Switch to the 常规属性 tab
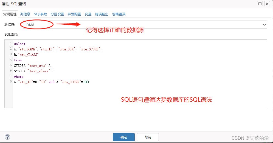The width and height of the screenshot is (273, 143). [10, 14]
